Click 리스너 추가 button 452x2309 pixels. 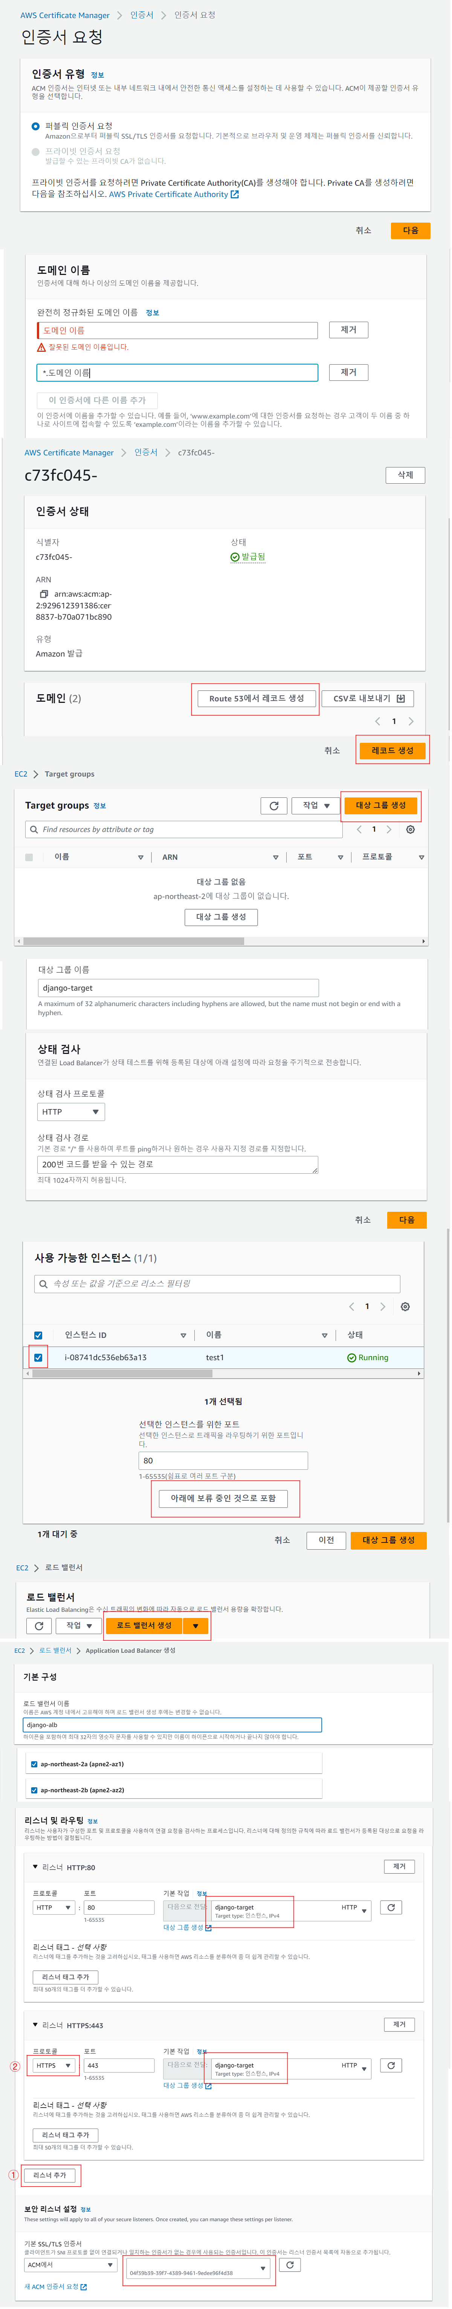(x=49, y=2175)
